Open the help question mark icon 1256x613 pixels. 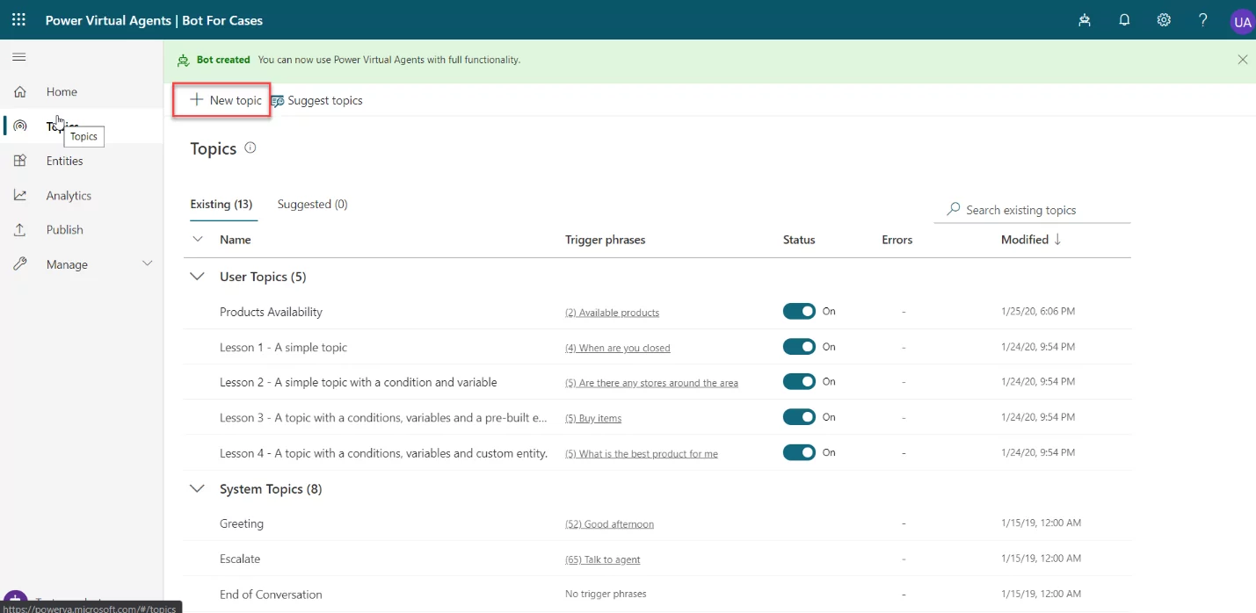1203,20
